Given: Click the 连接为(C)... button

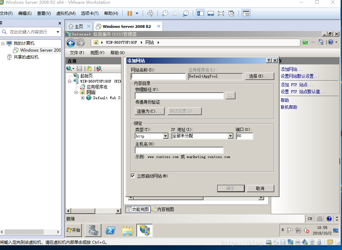Looking at the screenshot, I should click(x=150, y=111).
